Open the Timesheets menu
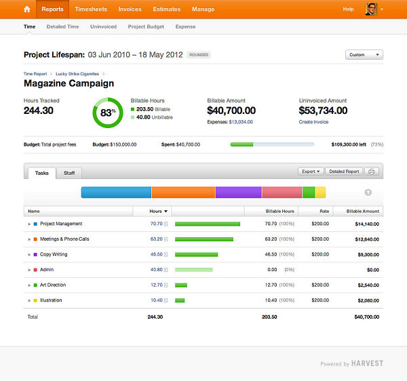 pos(91,9)
